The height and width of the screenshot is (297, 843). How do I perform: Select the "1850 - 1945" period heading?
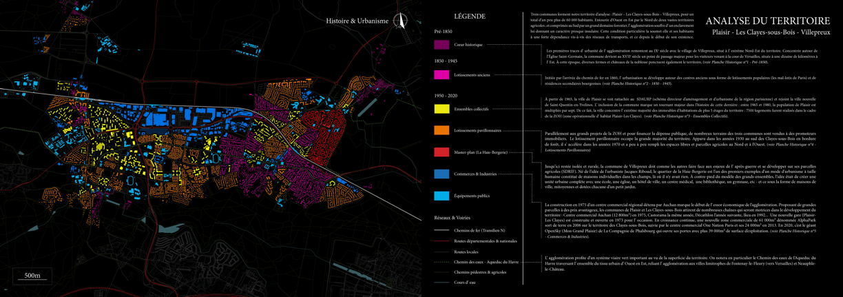(x=446, y=61)
